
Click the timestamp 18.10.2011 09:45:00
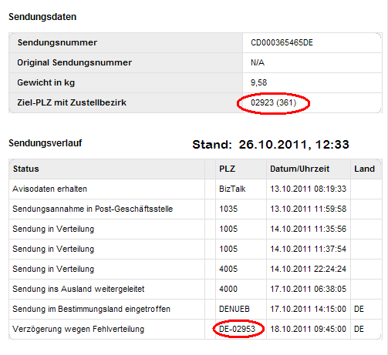click(308, 329)
